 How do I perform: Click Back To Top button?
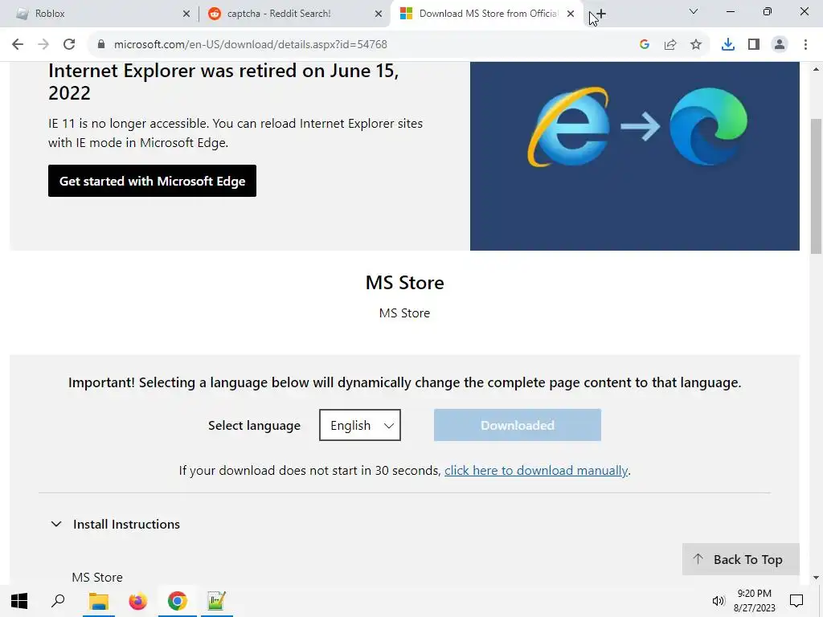[x=740, y=559]
